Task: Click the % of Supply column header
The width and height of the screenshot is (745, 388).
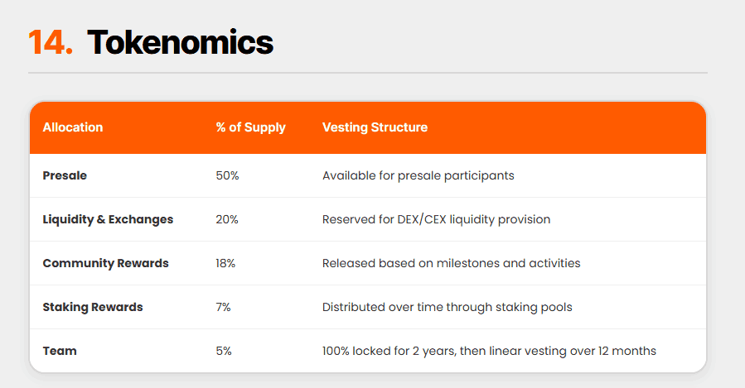Action: (x=250, y=127)
